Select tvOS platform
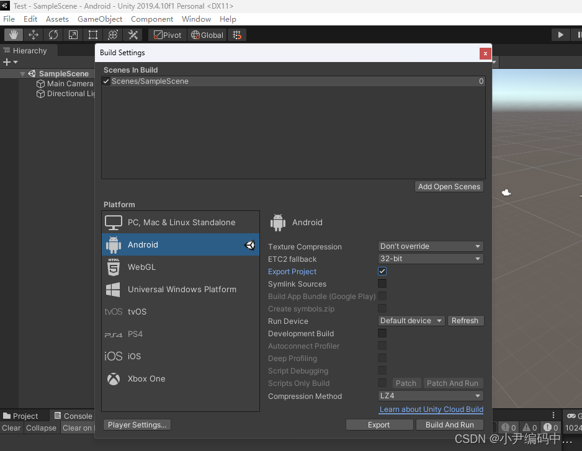The image size is (582, 451). click(181, 311)
